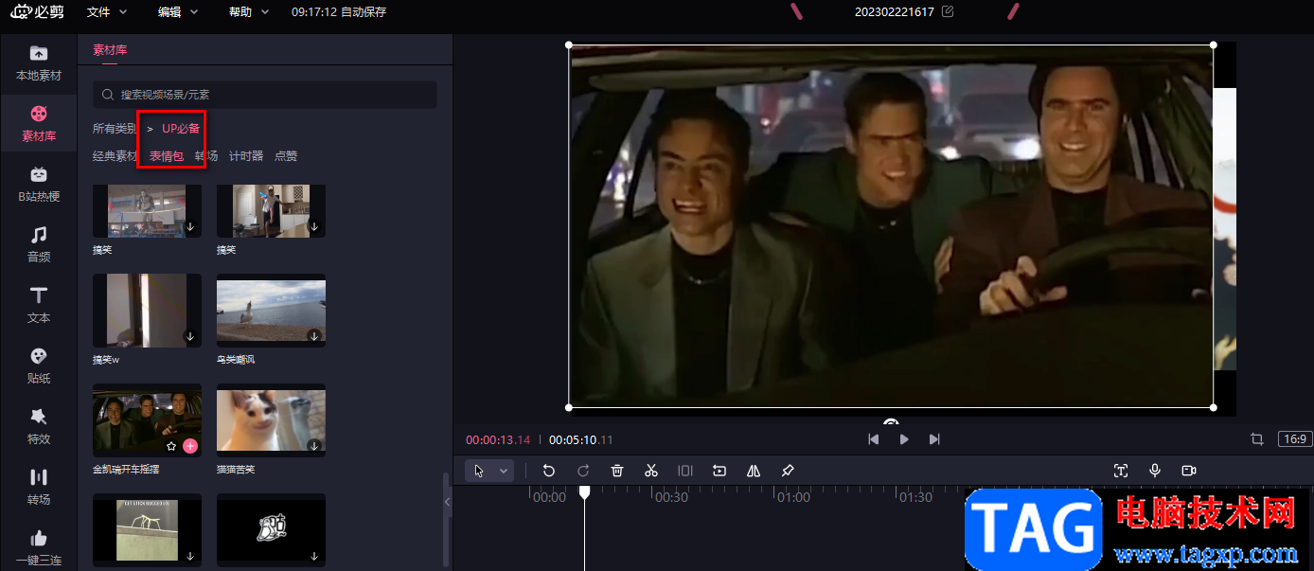Expand the pointer tool dropdown arrow
The image size is (1314, 571).
tap(504, 471)
